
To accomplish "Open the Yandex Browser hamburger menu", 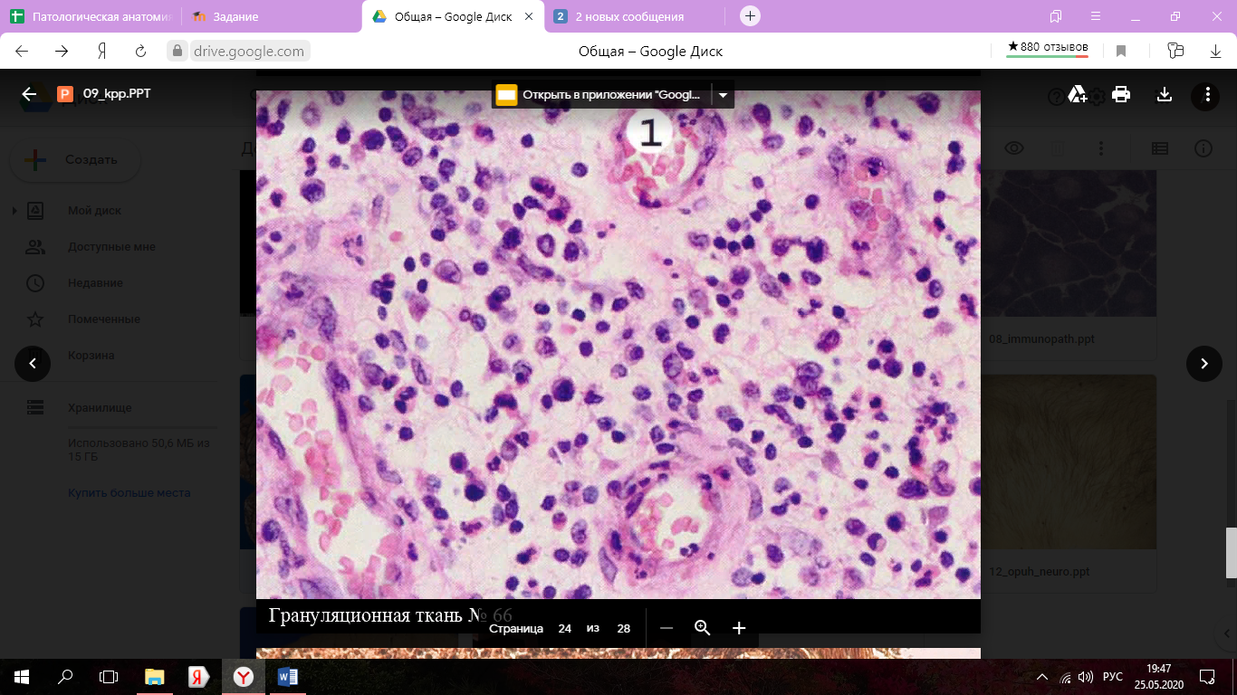I will point(1096,16).
